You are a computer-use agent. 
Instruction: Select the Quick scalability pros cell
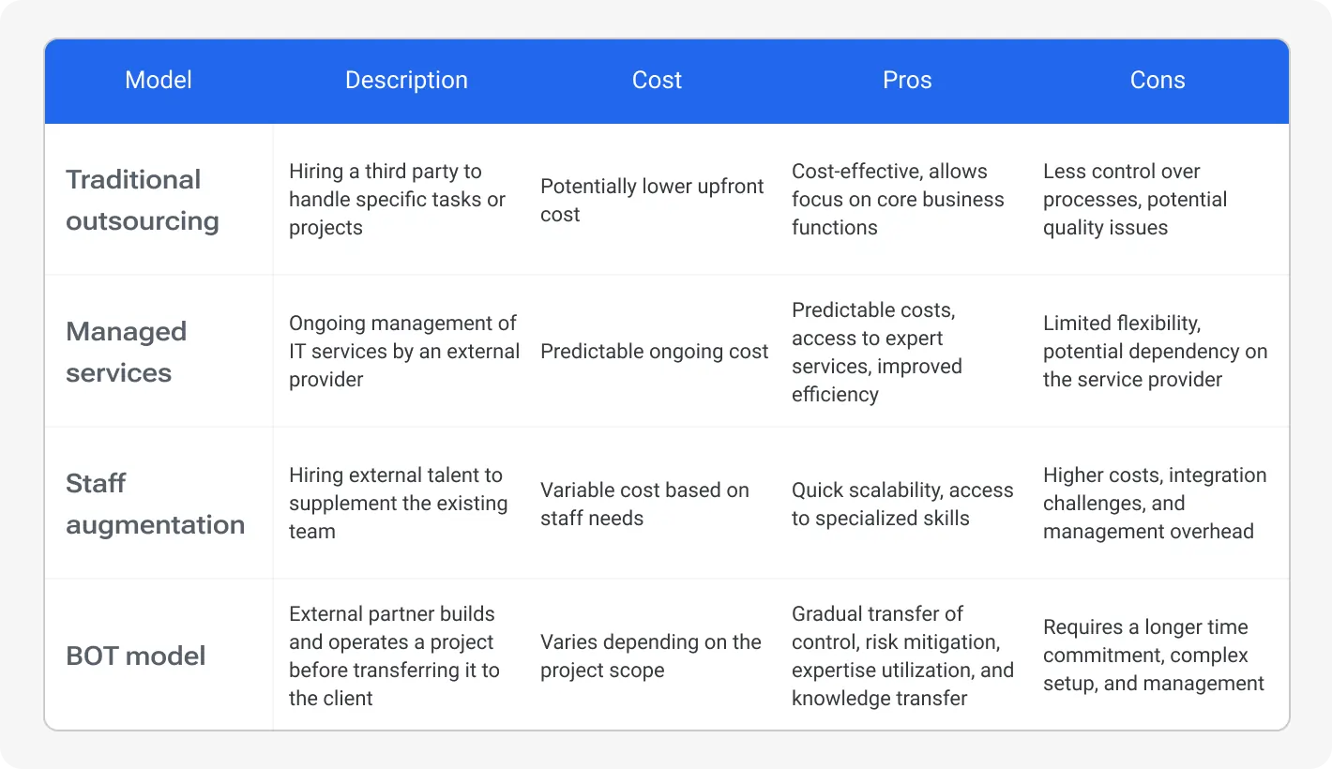click(902, 504)
